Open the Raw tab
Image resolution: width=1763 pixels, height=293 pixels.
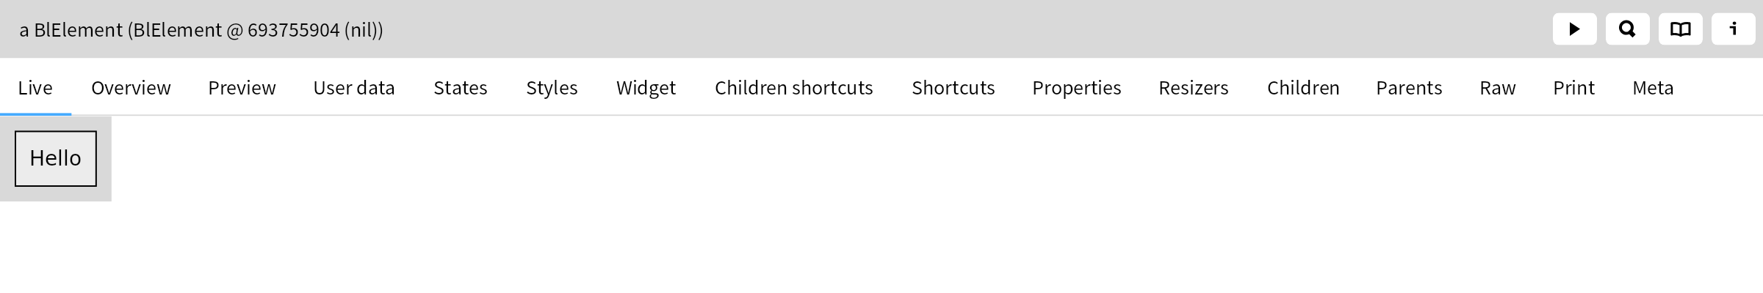click(1497, 88)
